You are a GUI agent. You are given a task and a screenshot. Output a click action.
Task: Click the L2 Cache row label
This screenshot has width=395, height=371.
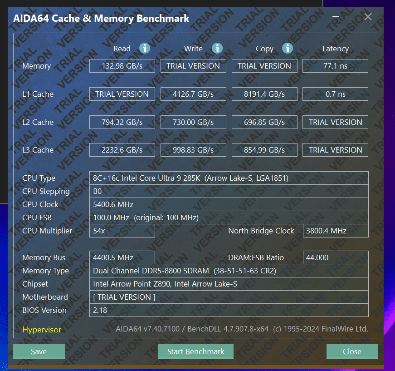pos(38,122)
